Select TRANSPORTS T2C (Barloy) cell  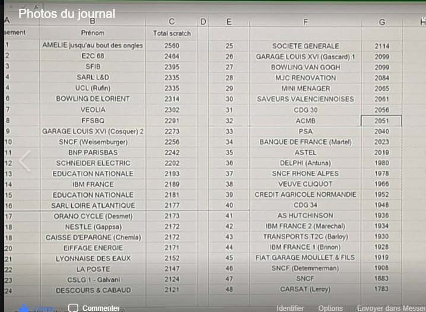(x=306, y=237)
